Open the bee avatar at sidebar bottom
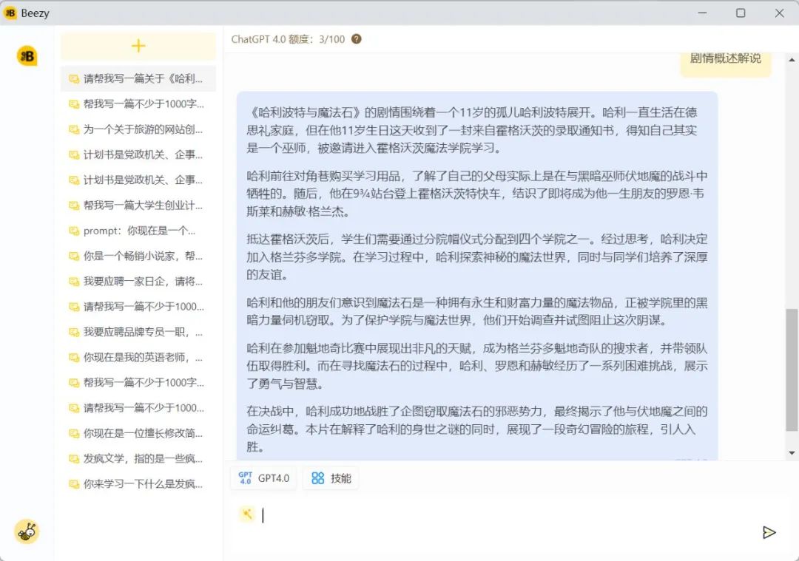This screenshot has height=561, width=799. point(27,531)
